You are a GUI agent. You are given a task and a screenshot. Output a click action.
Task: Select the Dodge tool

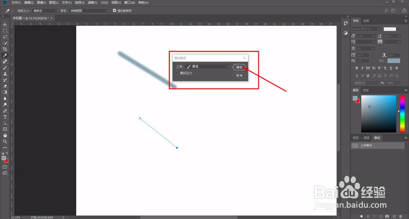pyautogui.click(x=5, y=104)
